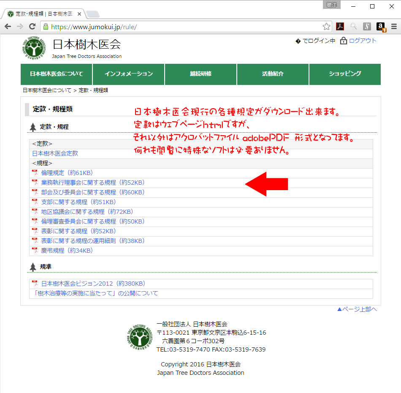This screenshot has height=393, width=401.
Task: Click the 規準 section heading
Action: pyautogui.click(x=46, y=267)
